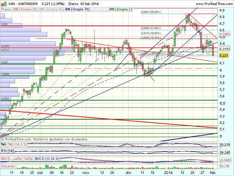Click the 6,092 support level label
The image size is (234, 176).
tap(4, 62)
